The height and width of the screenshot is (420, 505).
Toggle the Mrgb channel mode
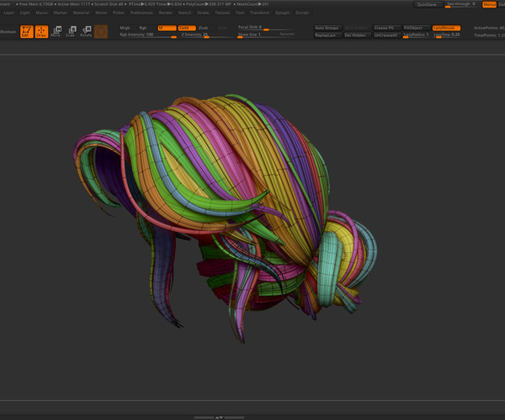coord(125,28)
